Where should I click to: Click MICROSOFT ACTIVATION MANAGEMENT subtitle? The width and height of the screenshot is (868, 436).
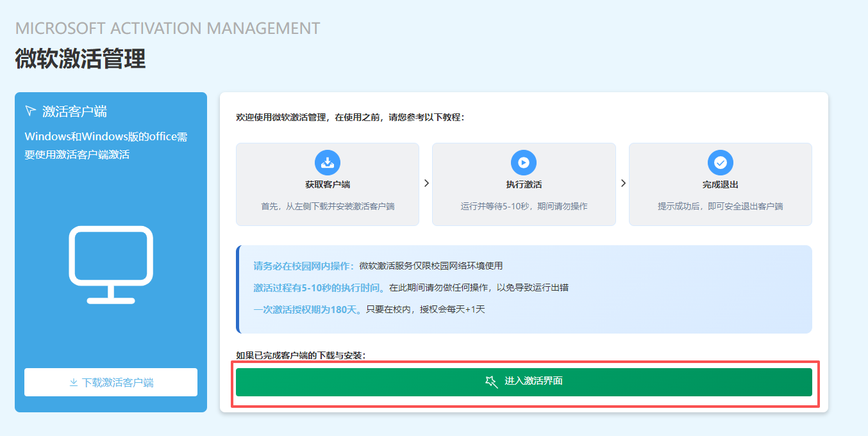[167, 28]
